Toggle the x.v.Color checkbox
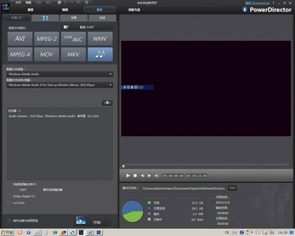Image resolution: width=295 pixels, height=236 pixels. (9, 202)
